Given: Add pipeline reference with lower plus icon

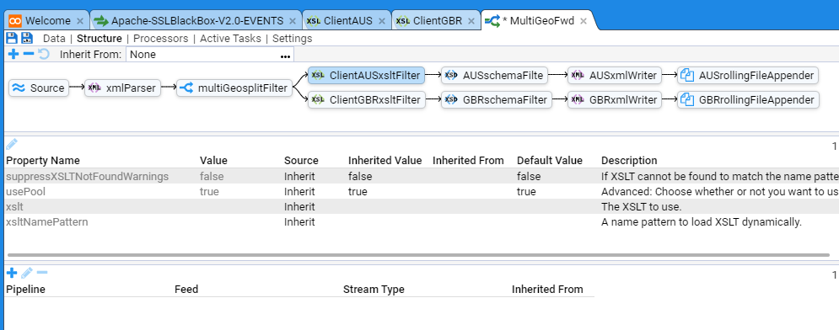Looking at the screenshot, I should tap(12, 273).
